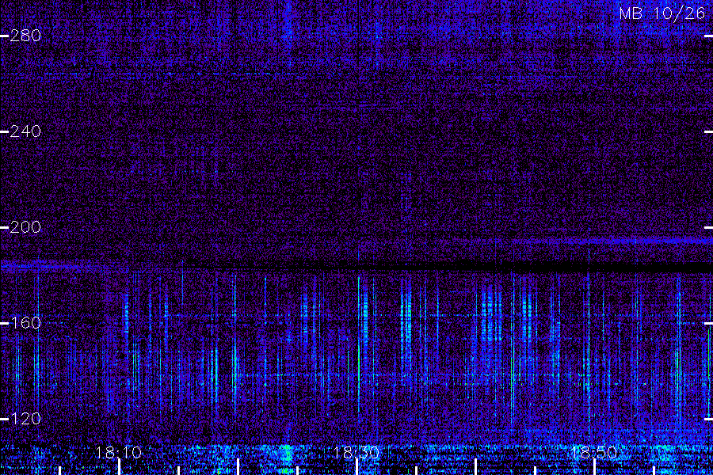The image size is (713, 475).
Task: Click the 240 frequency axis label
Action: (x=25, y=131)
